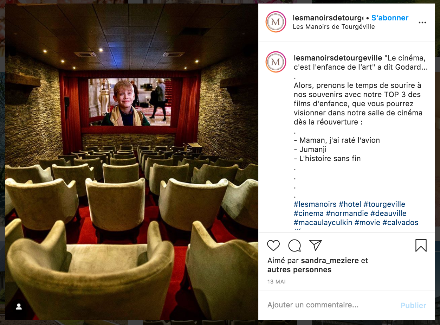Share post via paper plane icon
Image resolution: width=440 pixels, height=325 pixels.
coord(316,245)
